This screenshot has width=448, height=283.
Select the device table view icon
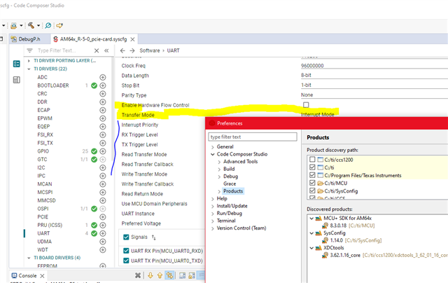point(17,80)
